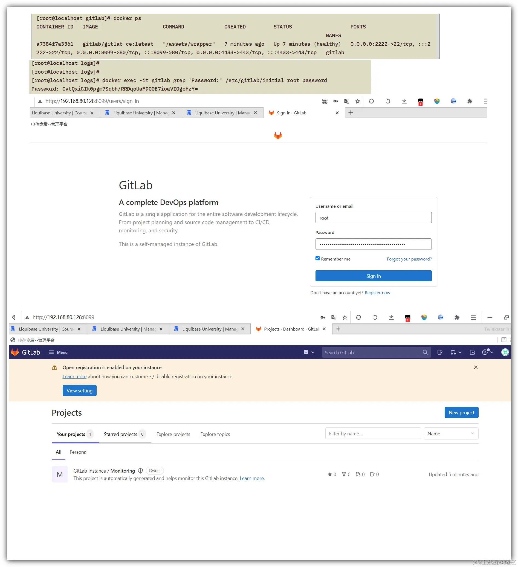Click the blue Sign in button

(374, 276)
